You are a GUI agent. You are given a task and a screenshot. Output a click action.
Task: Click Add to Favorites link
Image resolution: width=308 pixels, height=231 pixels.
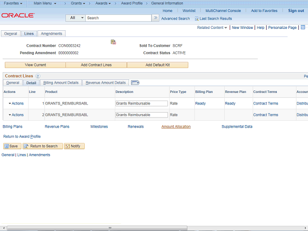pyautogui.click(x=264, y=11)
